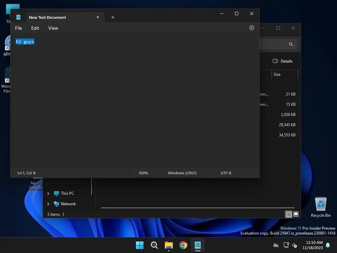This screenshot has height=253, width=337.
Task: Open taskbar Search icon
Action: point(154,245)
